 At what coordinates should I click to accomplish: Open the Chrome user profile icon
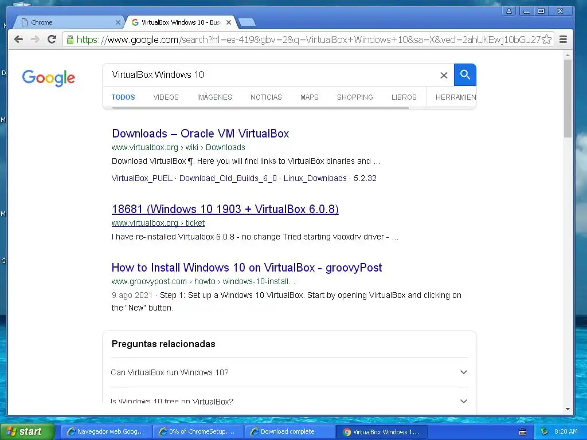[509, 11]
